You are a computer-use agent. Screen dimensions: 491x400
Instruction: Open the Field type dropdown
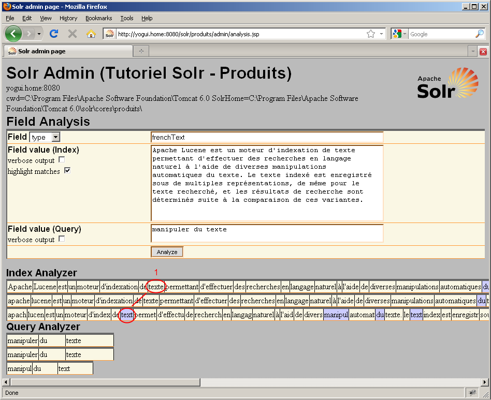[x=45, y=137]
